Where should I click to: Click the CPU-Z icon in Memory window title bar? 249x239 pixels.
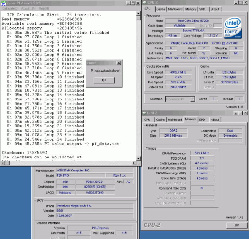tap(144, 113)
